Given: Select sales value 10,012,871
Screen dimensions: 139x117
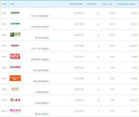Looking at the screenshot, I should [79, 111].
